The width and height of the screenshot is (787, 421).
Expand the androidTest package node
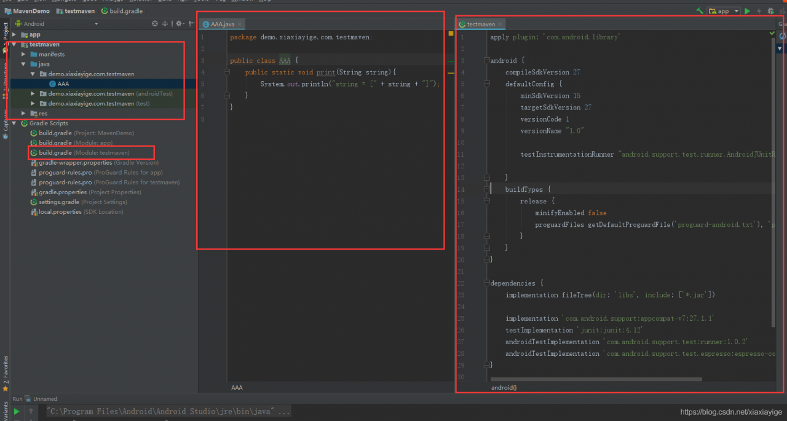pos(34,93)
